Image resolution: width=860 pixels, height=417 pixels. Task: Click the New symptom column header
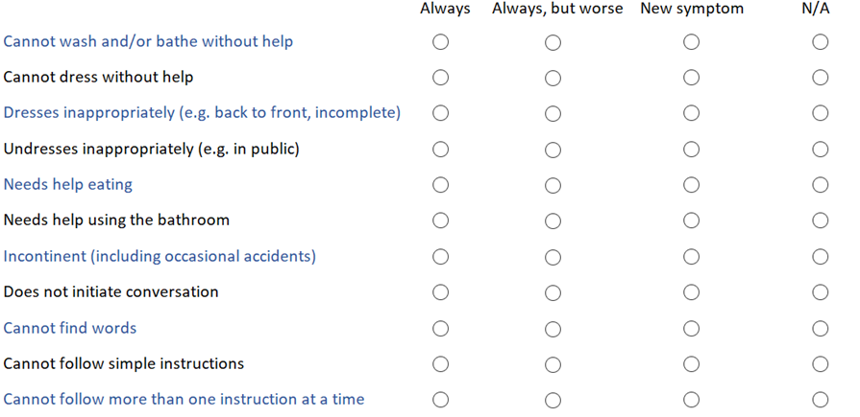[x=692, y=9]
